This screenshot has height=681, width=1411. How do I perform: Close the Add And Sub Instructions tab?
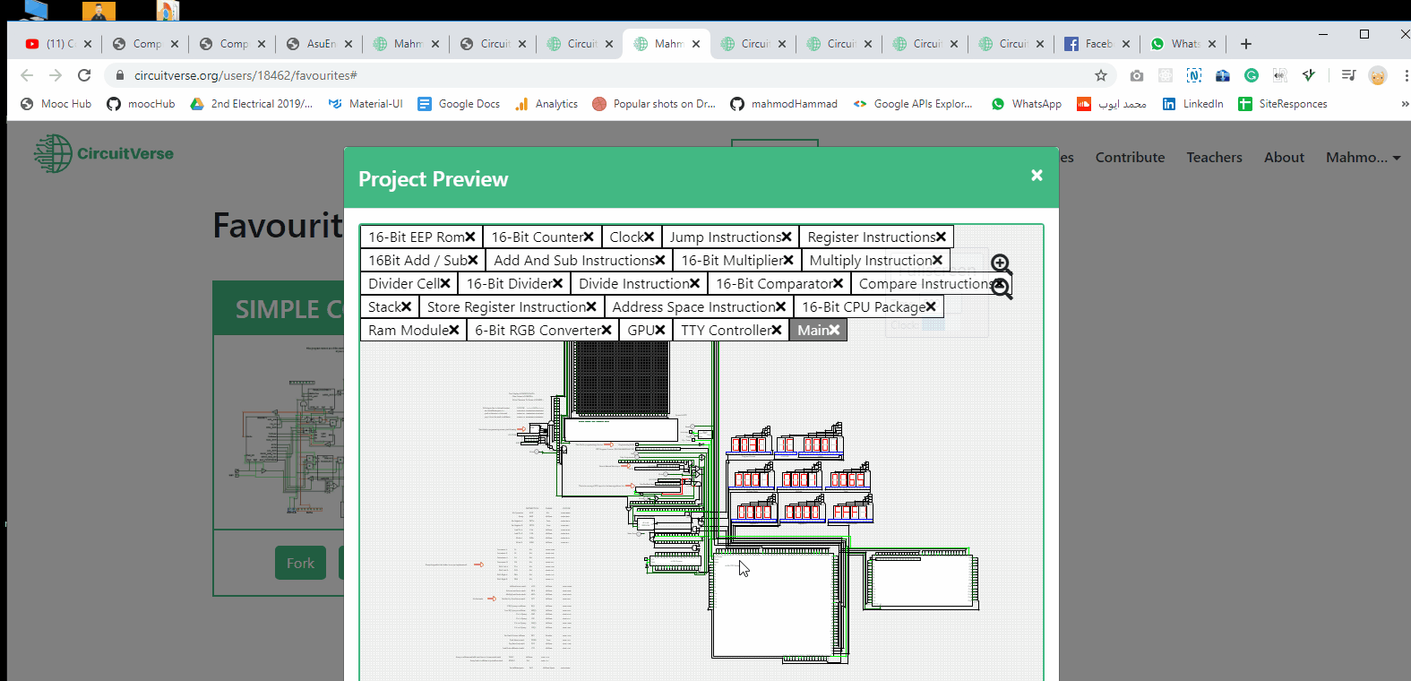[x=660, y=260]
